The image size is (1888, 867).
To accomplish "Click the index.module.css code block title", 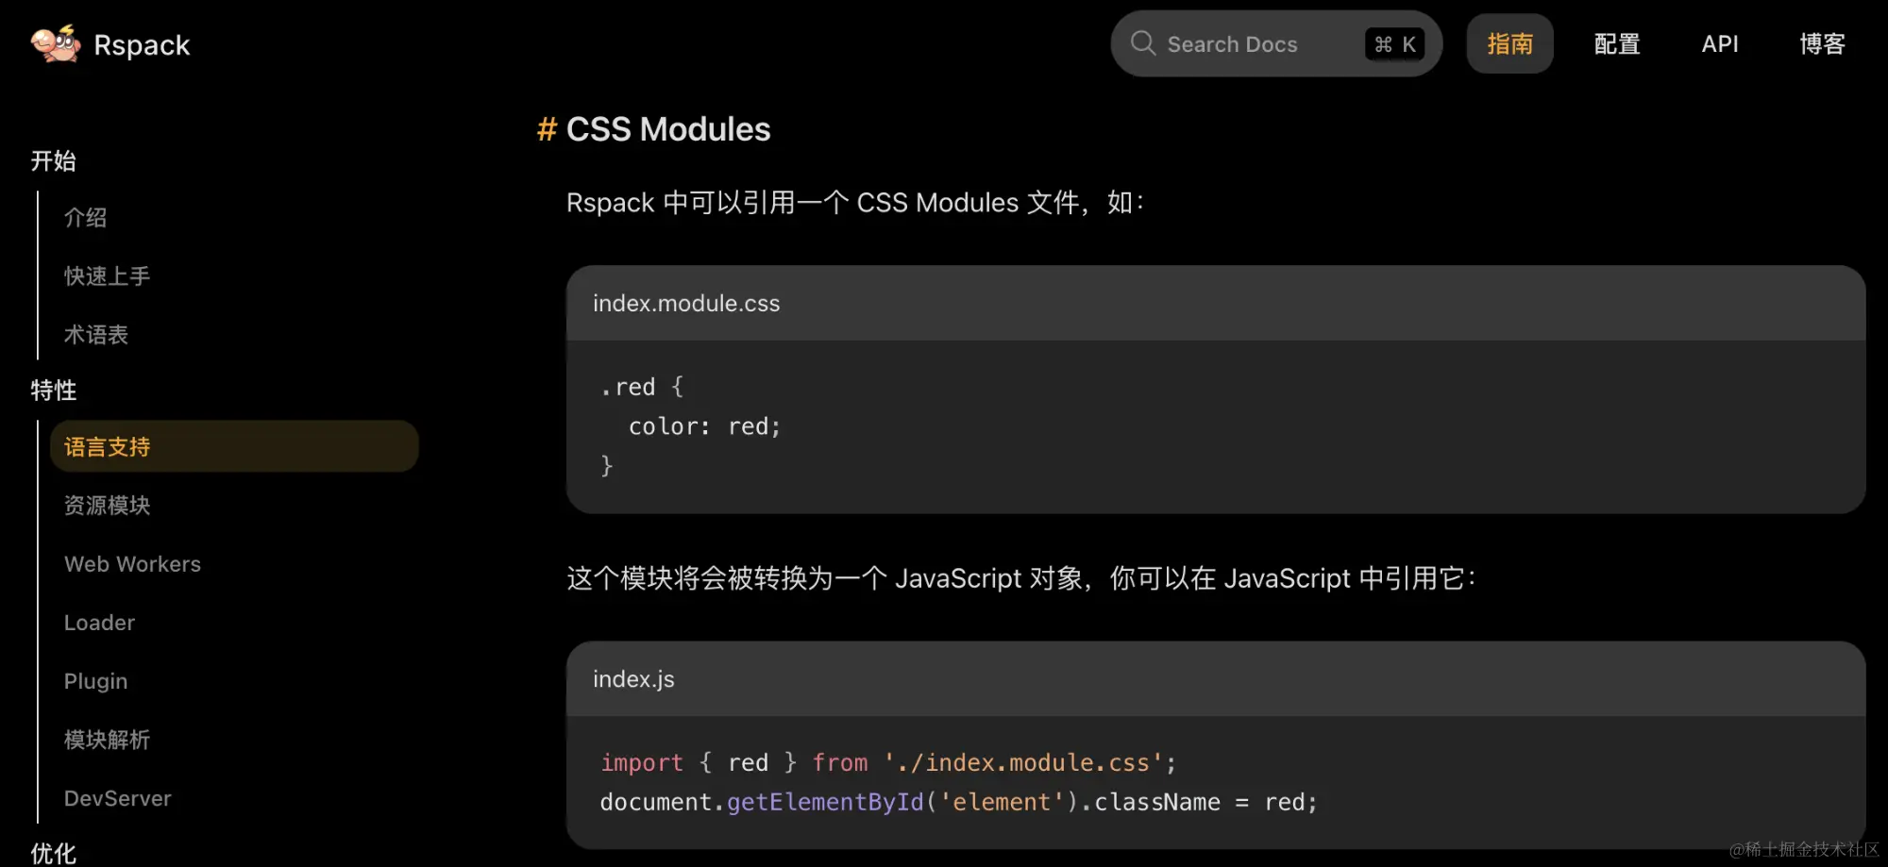I will [x=686, y=303].
